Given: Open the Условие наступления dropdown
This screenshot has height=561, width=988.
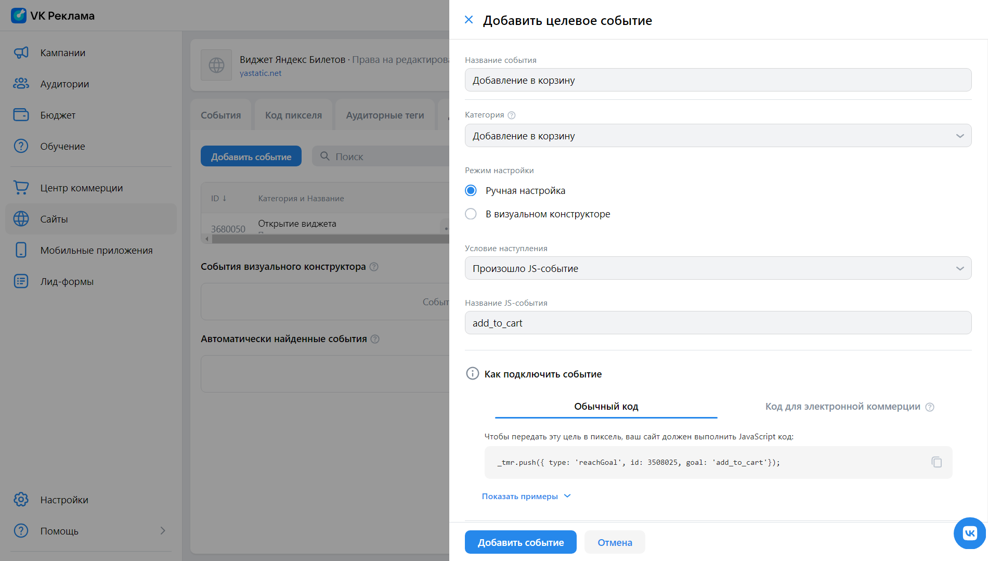Looking at the screenshot, I should click(x=718, y=268).
